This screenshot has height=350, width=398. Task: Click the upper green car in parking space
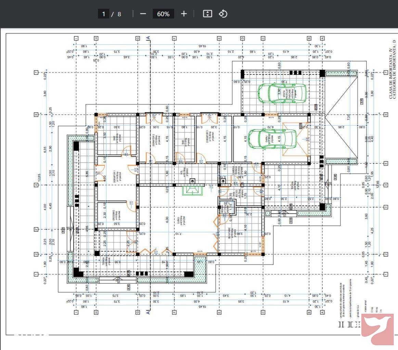[x=282, y=93]
